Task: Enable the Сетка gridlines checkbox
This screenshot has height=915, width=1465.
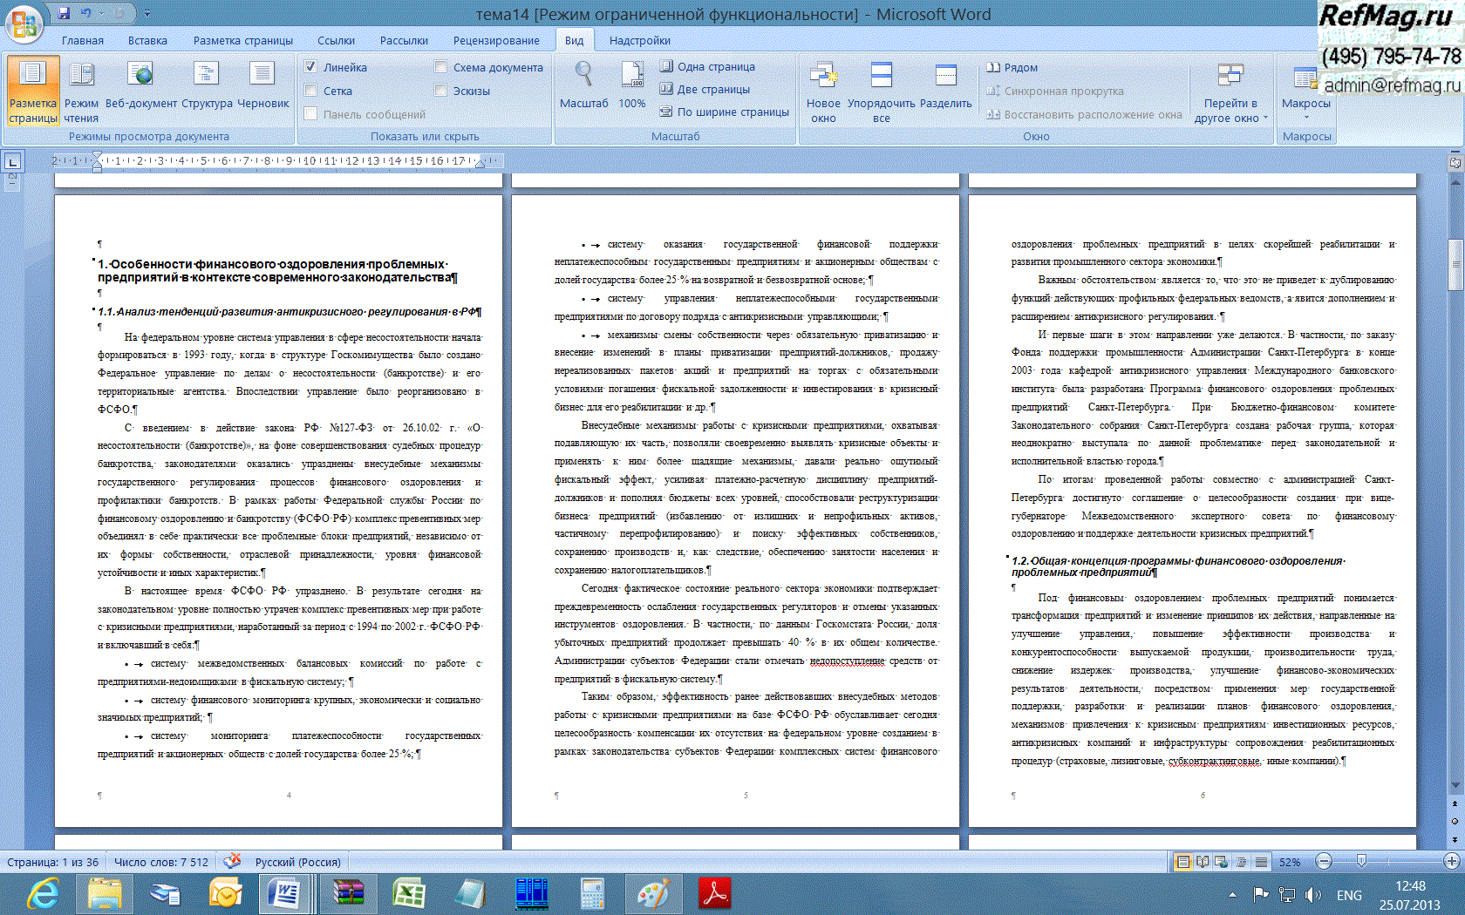Action: 311,91
